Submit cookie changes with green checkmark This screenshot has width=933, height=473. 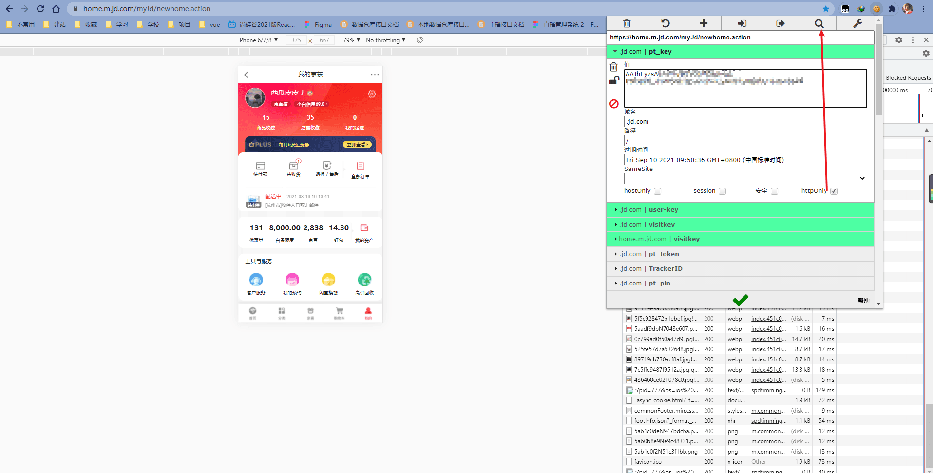[740, 300]
